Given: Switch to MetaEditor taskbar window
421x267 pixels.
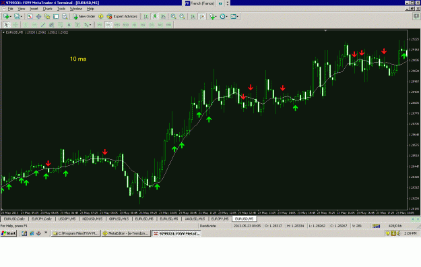Looking at the screenshot, I should click(126, 233).
